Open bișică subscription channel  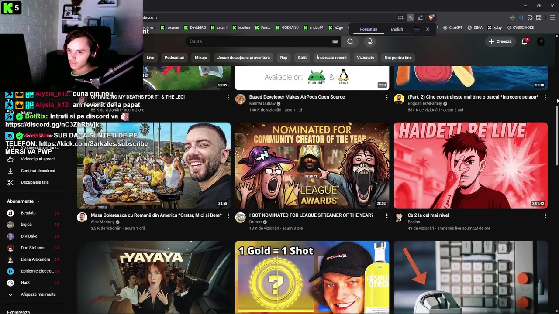pos(34,225)
